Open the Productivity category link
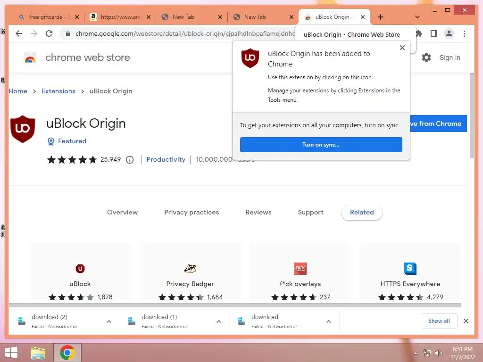The width and height of the screenshot is (483, 362). tap(166, 159)
